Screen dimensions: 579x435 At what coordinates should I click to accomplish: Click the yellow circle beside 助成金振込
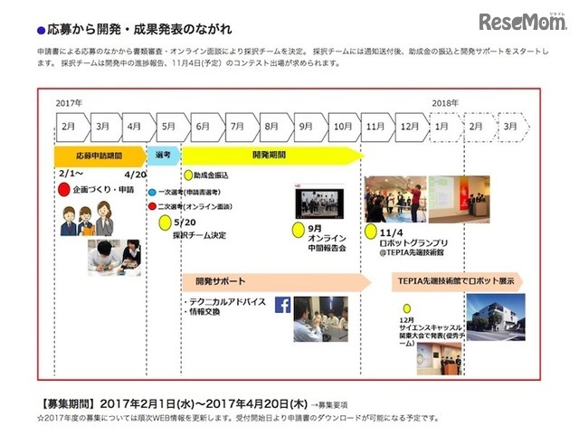pos(187,175)
